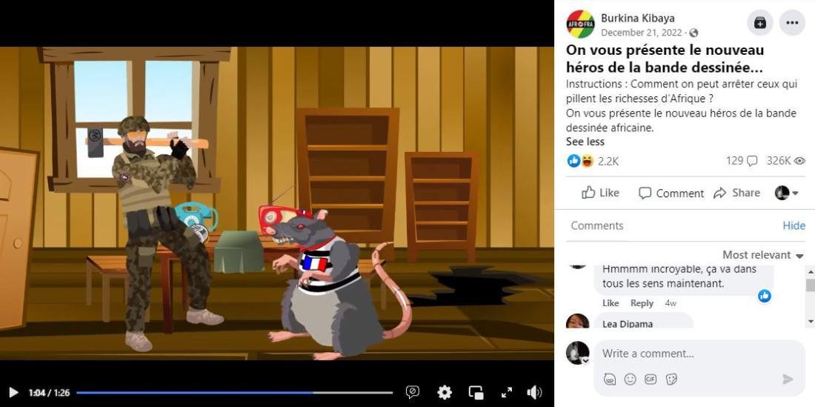815x407 pixels.
Task: Open video settings gear
Action: 445,392
